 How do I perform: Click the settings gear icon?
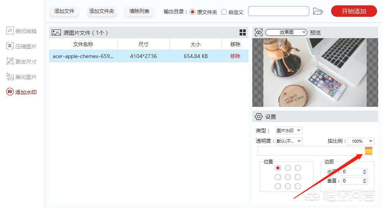click(x=258, y=117)
